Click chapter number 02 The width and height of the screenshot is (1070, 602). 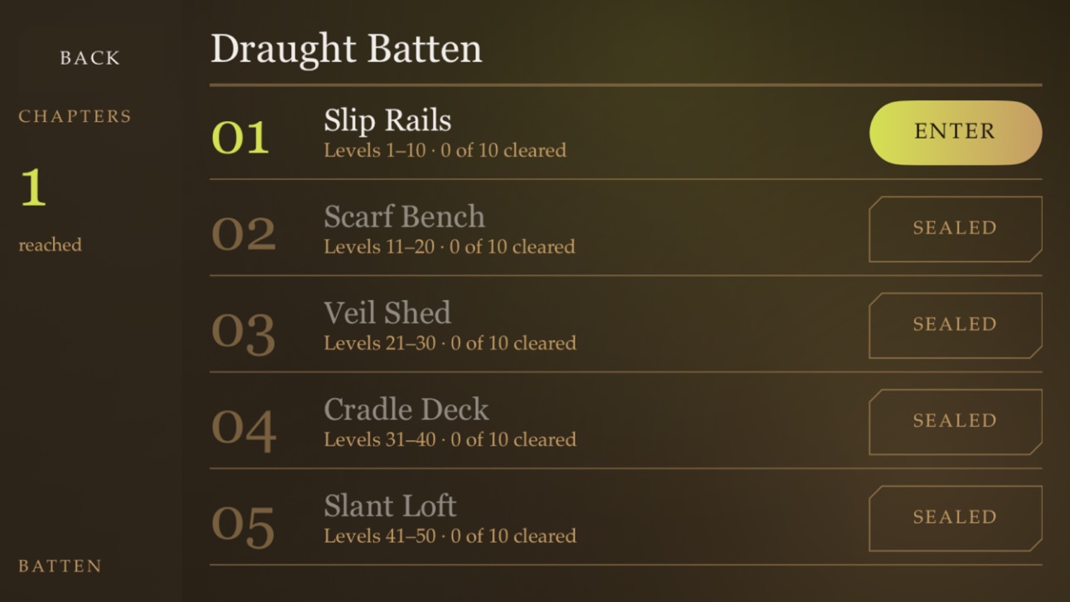pyautogui.click(x=244, y=235)
